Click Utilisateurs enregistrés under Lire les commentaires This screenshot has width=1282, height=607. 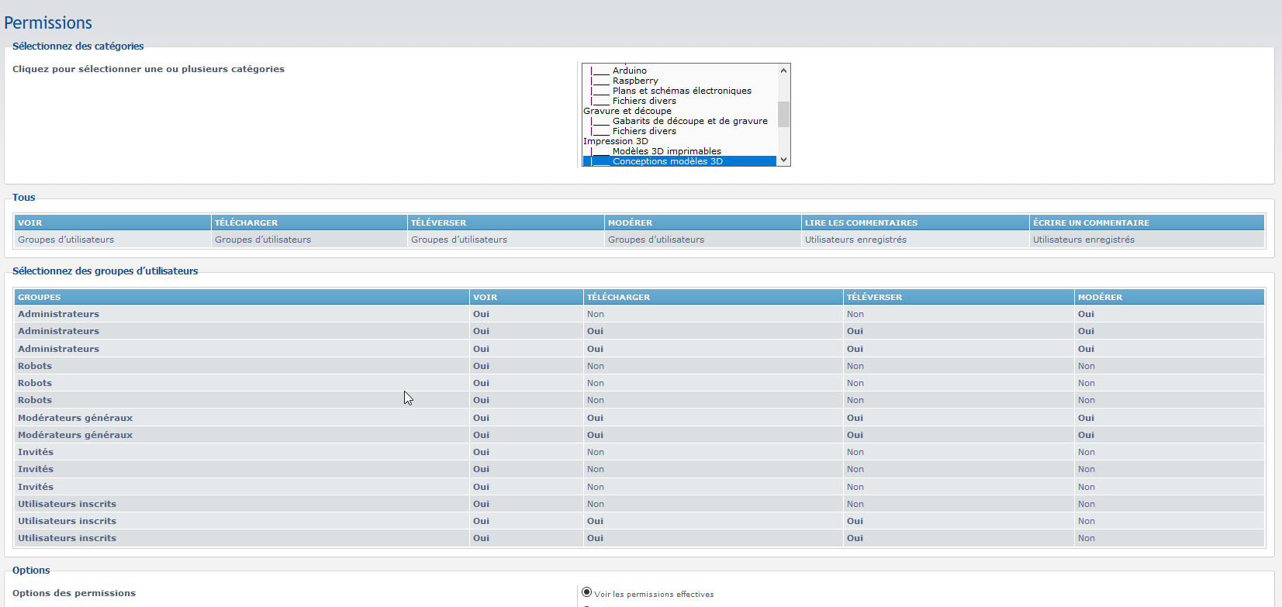pyautogui.click(x=855, y=240)
